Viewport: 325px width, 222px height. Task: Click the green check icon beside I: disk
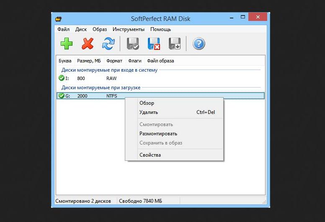pyautogui.click(x=61, y=78)
